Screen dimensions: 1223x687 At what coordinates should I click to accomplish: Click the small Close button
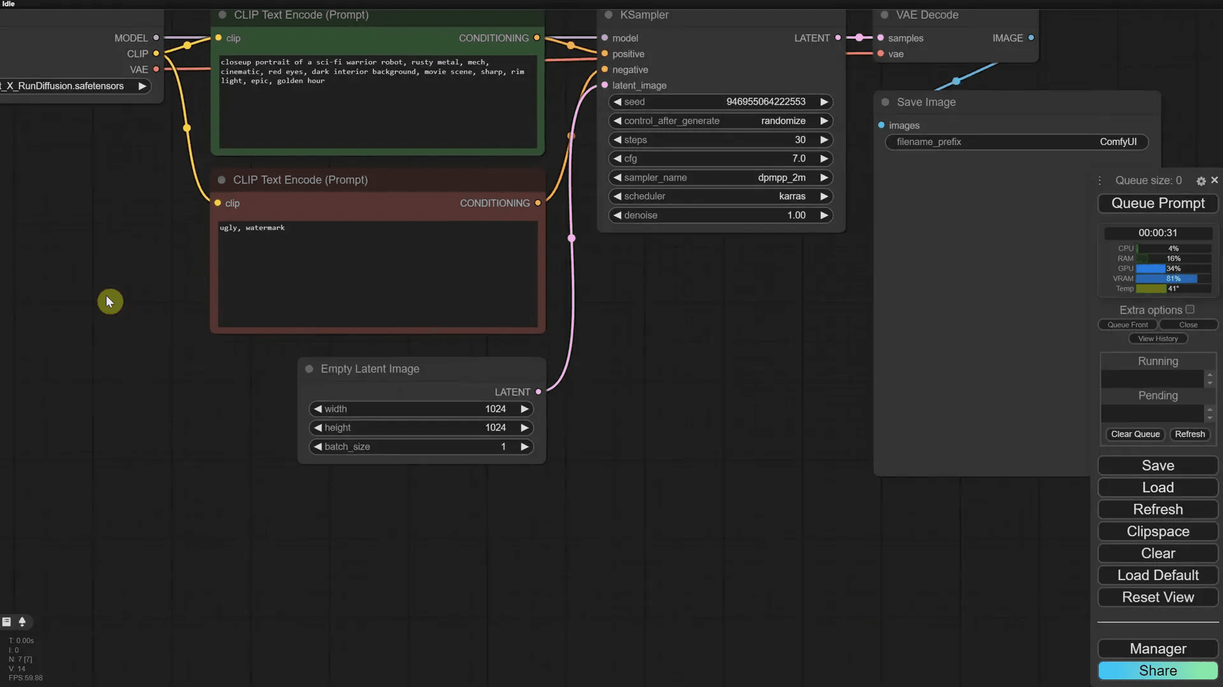point(1188,325)
